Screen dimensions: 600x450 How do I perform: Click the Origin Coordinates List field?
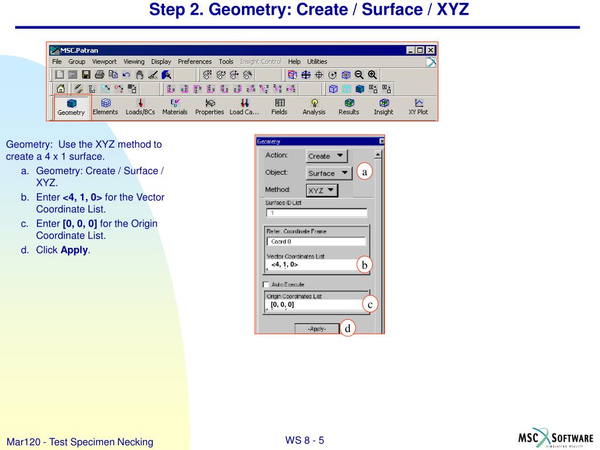(315, 305)
